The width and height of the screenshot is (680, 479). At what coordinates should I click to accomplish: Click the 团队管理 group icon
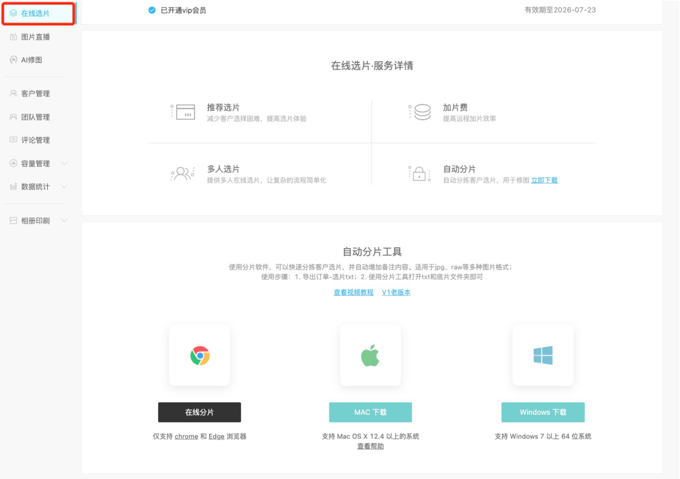coord(13,116)
